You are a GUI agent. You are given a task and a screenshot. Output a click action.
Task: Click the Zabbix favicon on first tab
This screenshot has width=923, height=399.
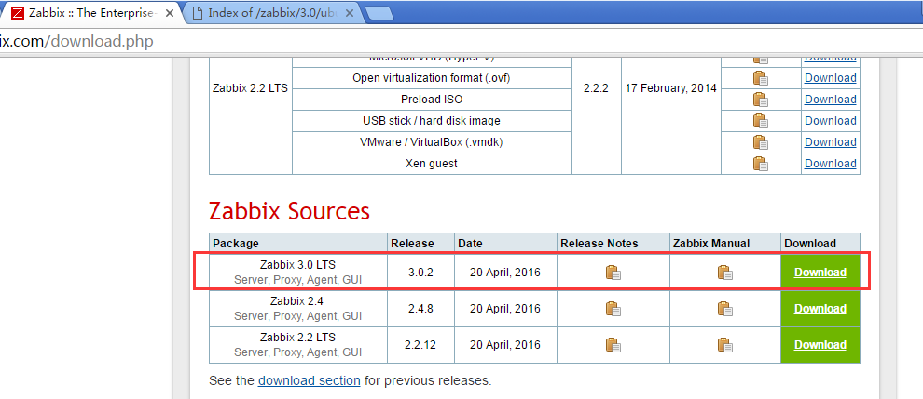pos(19,13)
